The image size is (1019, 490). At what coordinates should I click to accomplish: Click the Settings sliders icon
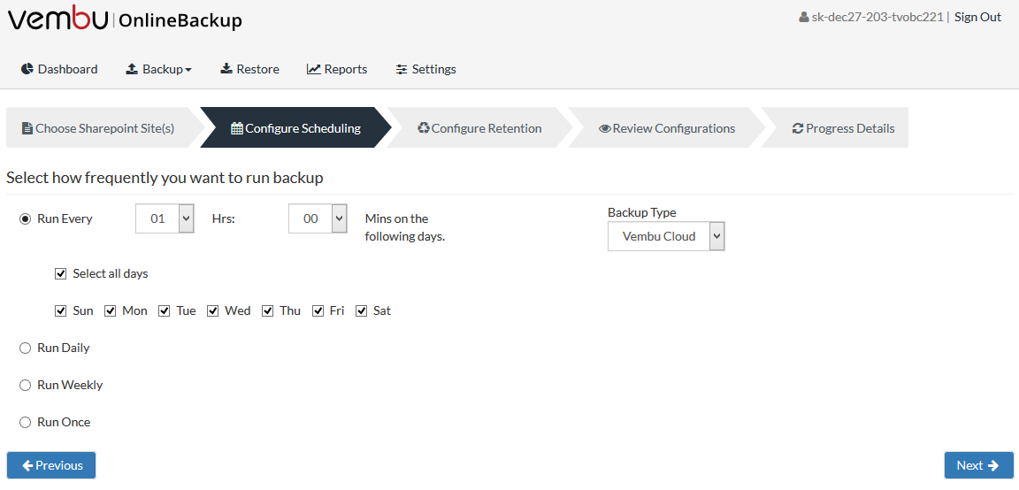(402, 69)
